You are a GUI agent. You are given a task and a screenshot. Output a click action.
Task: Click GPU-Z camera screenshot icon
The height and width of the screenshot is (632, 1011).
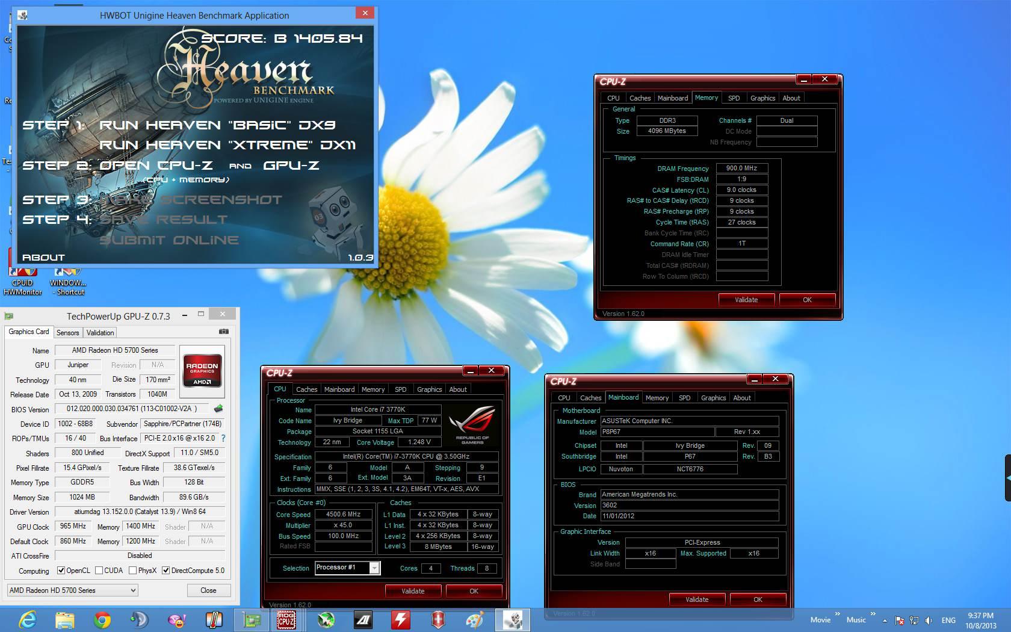[x=223, y=332]
